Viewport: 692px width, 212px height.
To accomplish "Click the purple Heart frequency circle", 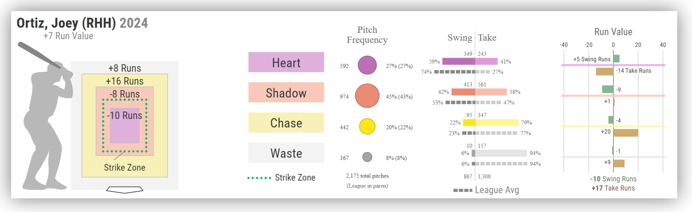I will click(367, 65).
